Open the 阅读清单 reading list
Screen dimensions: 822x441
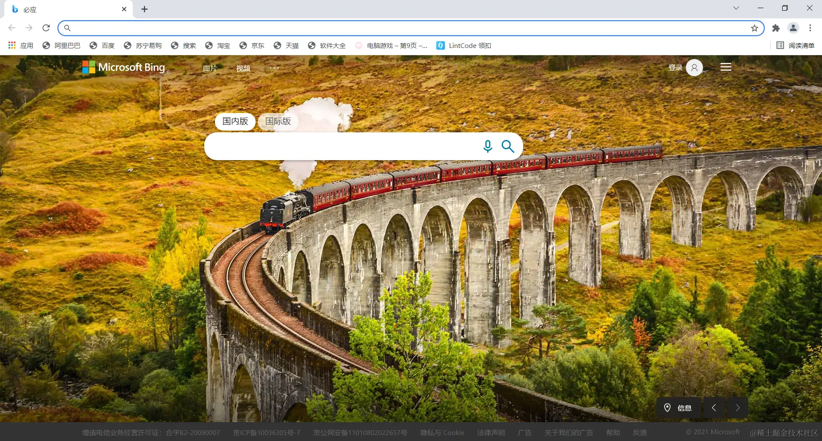[x=795, y=45]
